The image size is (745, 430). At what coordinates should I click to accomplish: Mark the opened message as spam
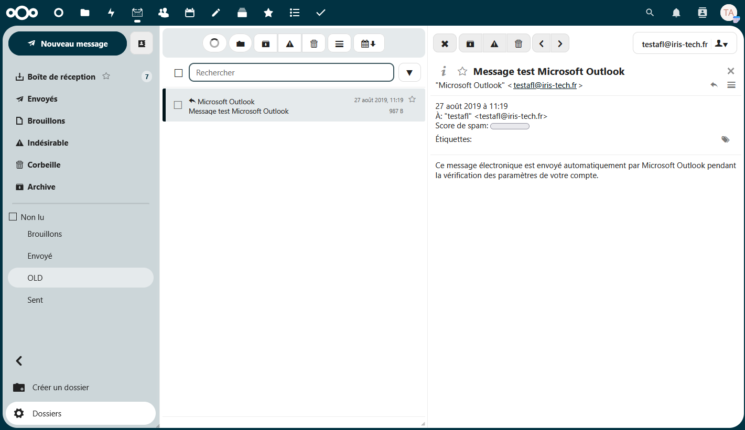coord(494,43)
